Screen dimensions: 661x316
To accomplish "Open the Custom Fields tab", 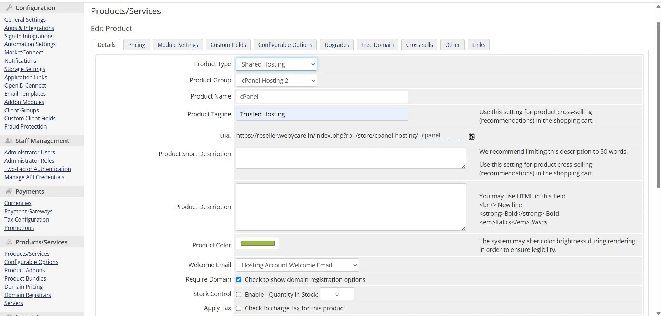I will pyautogui.click(x=228, y=45).
